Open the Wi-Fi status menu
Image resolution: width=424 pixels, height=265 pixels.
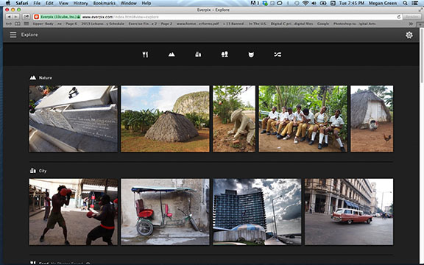(305, 3)
